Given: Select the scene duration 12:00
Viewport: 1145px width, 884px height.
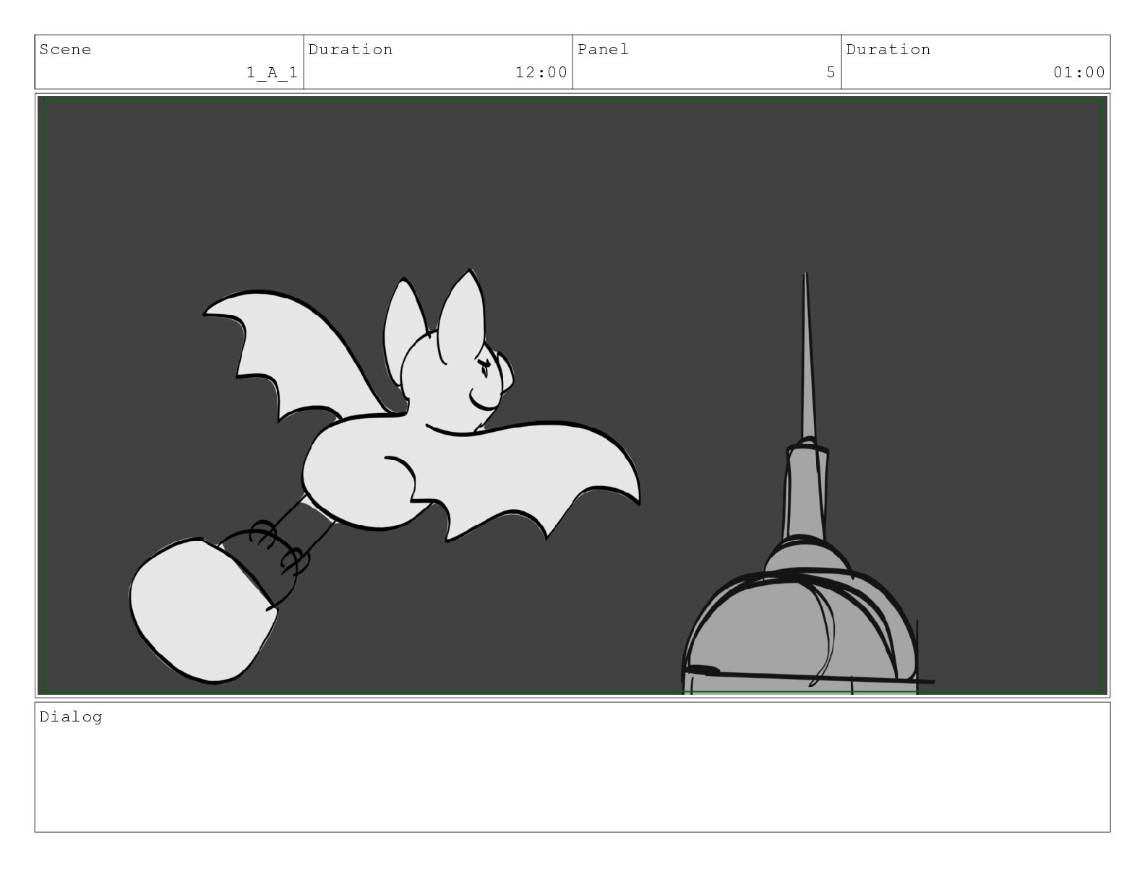Looking at the screenshot, I should pos(541,72).
